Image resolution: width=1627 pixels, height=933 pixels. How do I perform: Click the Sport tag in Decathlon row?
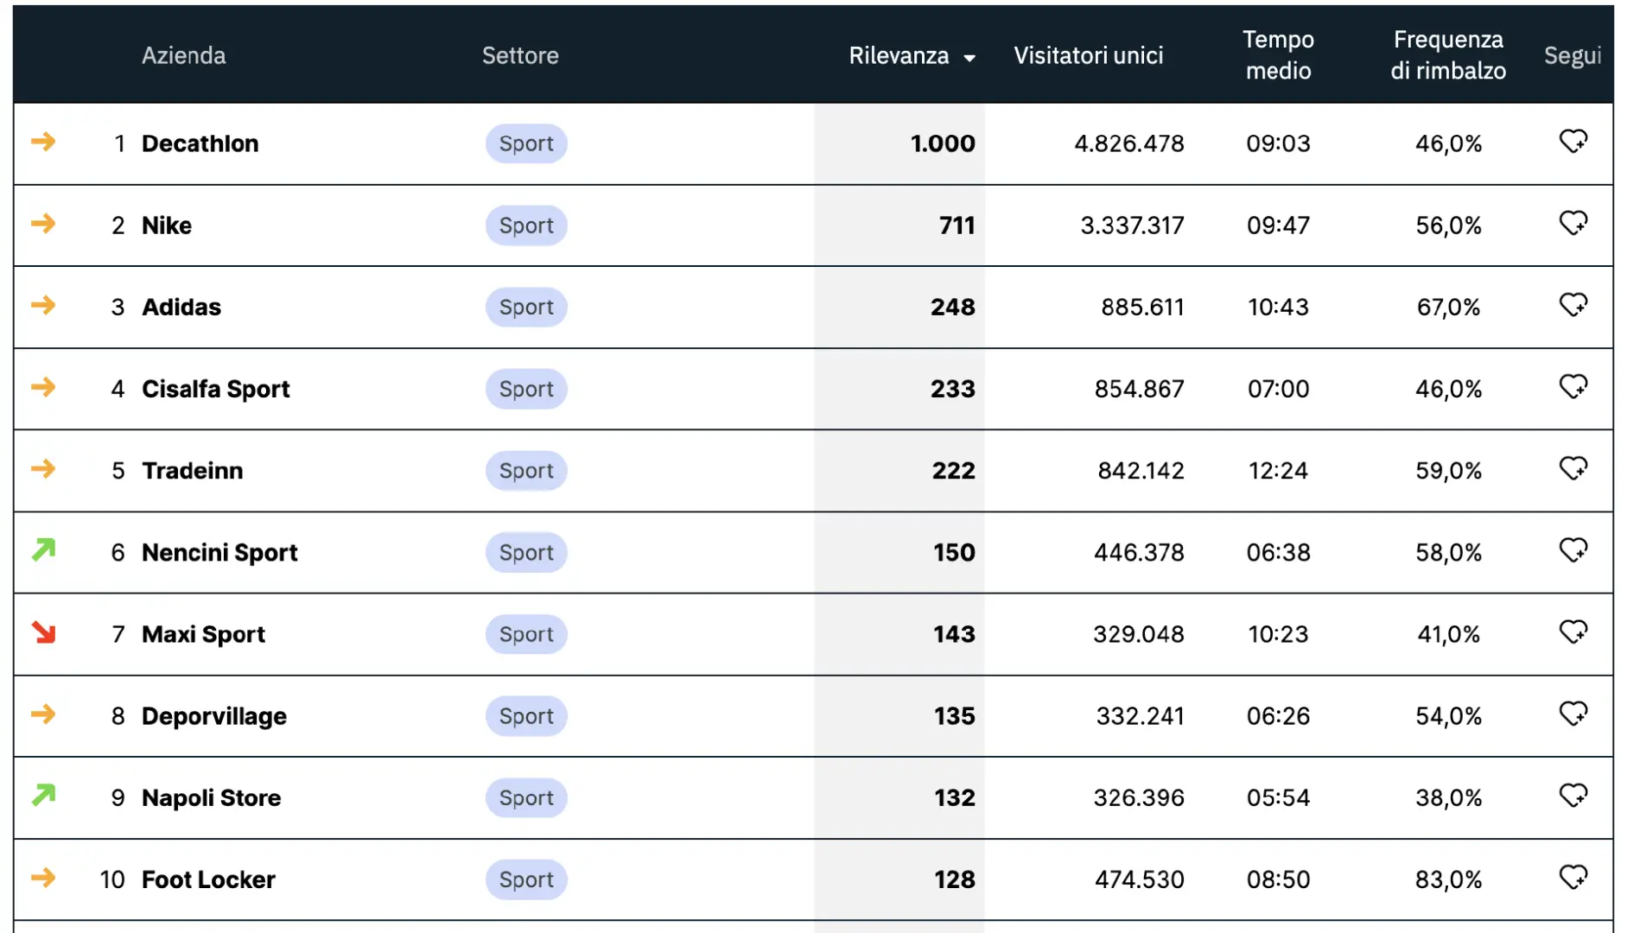click(526, 143)
